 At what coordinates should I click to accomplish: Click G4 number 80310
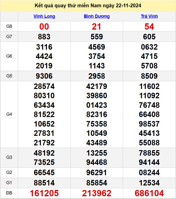click(44, 95)
